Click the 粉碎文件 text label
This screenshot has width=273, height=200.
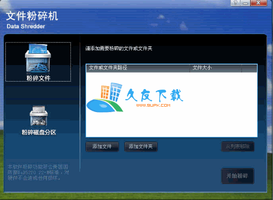tap(38, 78)
